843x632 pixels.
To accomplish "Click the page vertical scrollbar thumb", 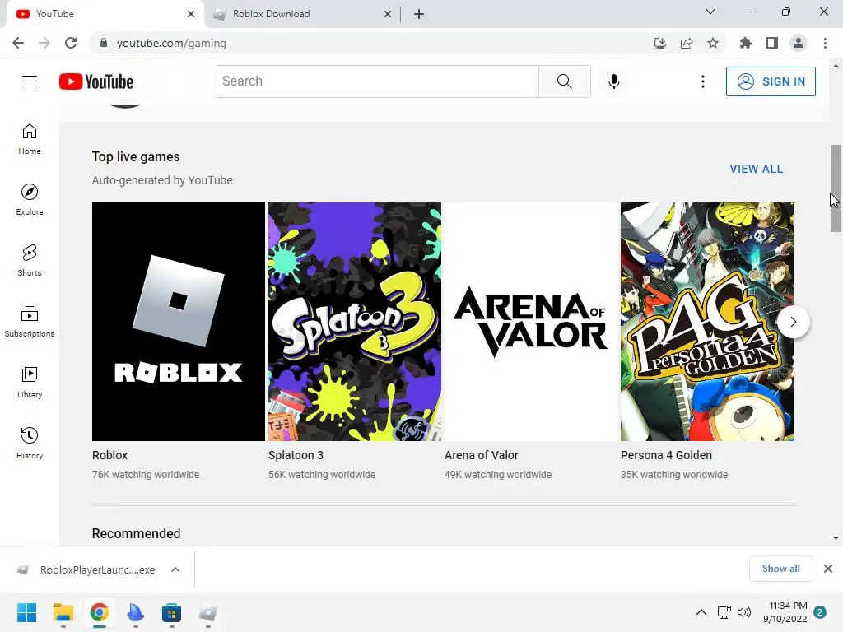I will (x=836, y=188).
